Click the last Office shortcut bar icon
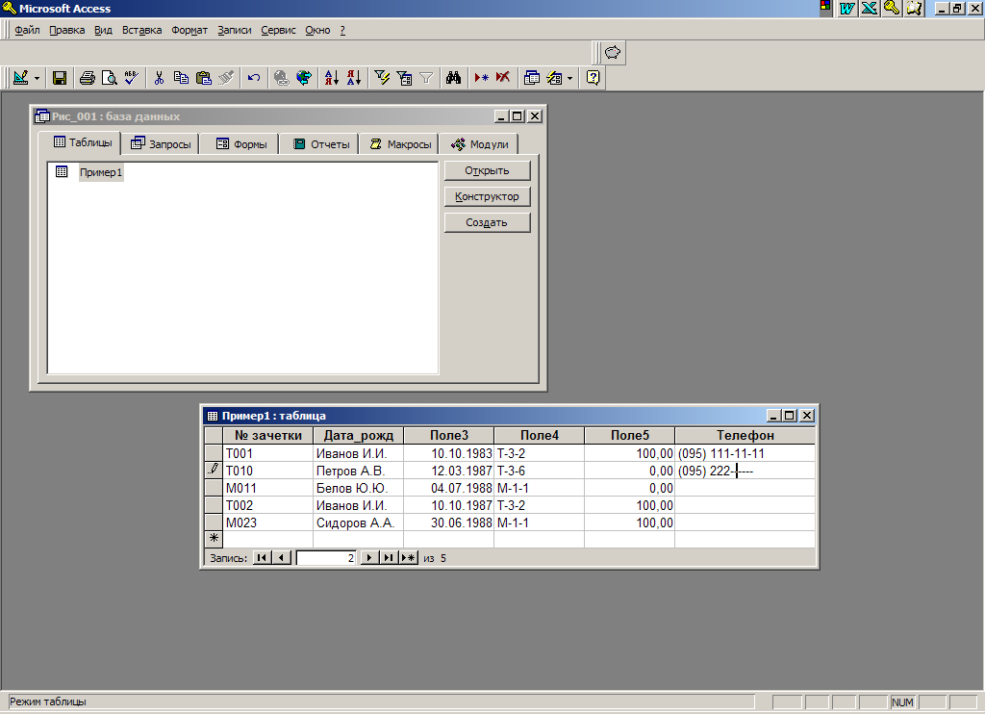This screenshot has height=714, width=985. pyautogui.click(x=914, y=8)
